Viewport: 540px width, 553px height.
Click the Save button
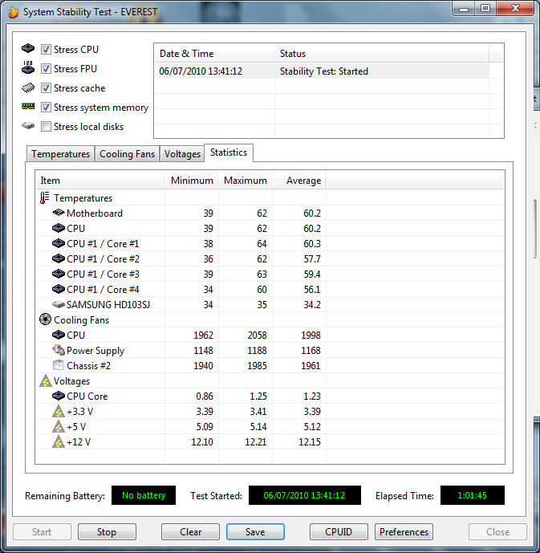tap(255, 532)
